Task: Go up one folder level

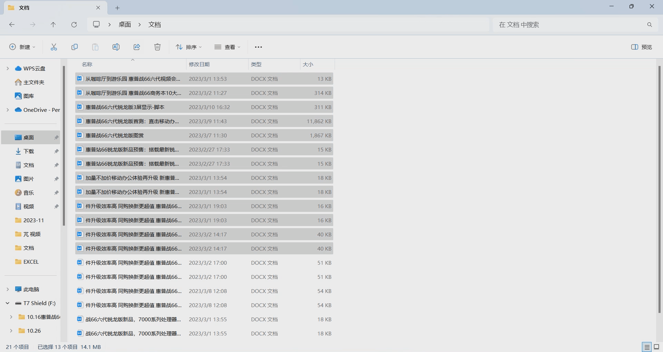Action: [x=53, y=25]
